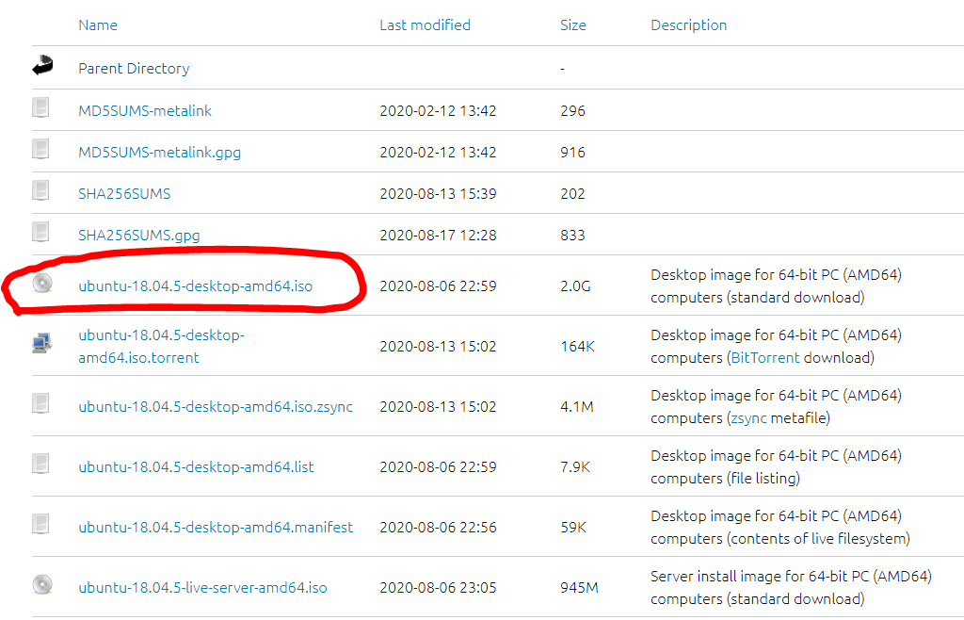Download ubuntu-18.04.5-desktop-amd64.iso.zsync

click(216, 407)
